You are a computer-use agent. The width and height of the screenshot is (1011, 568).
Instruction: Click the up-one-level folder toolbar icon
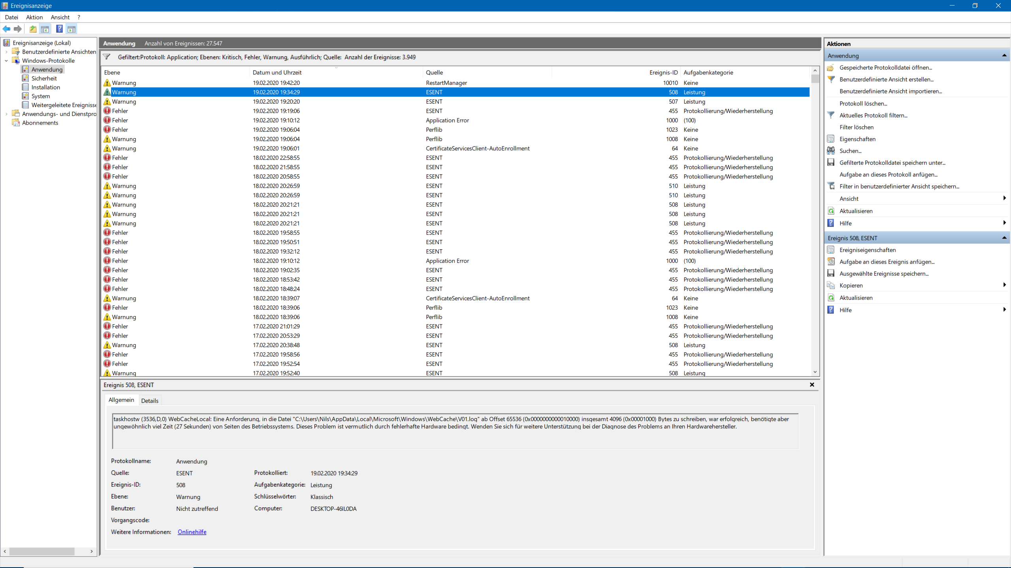point(33,29)
